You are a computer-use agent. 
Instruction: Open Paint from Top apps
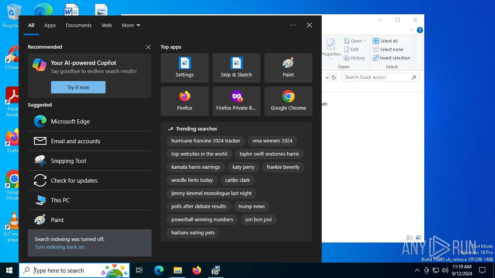pos(288,68)
